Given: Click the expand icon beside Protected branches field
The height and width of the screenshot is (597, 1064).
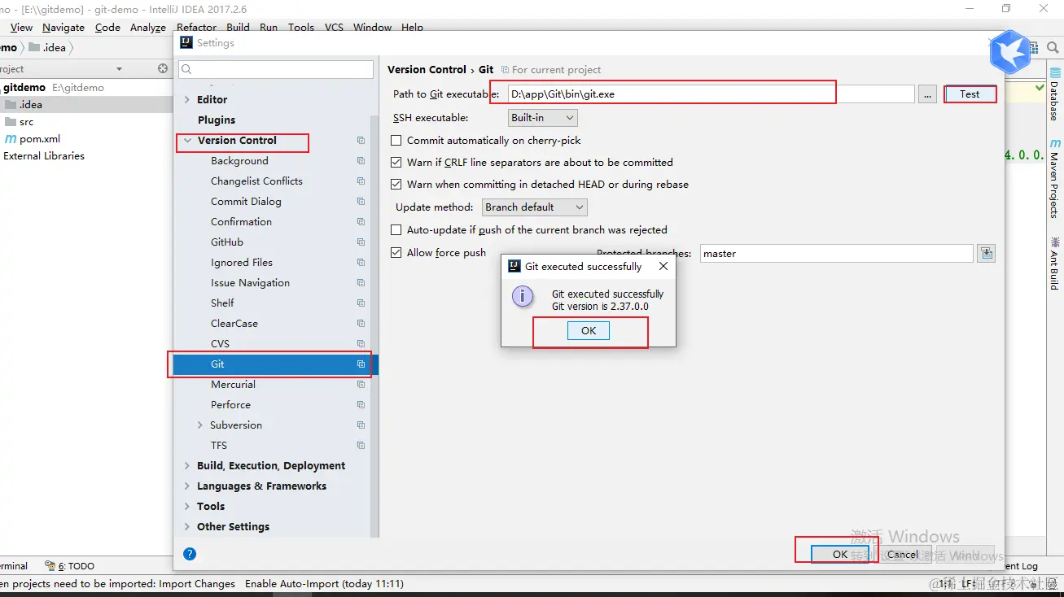Looking at the screenshot, I should click(x=987, y=253).
